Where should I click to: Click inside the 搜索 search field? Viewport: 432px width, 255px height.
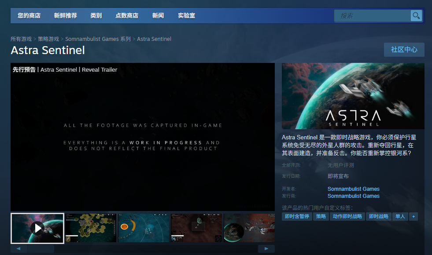click(x=374, y=15)
